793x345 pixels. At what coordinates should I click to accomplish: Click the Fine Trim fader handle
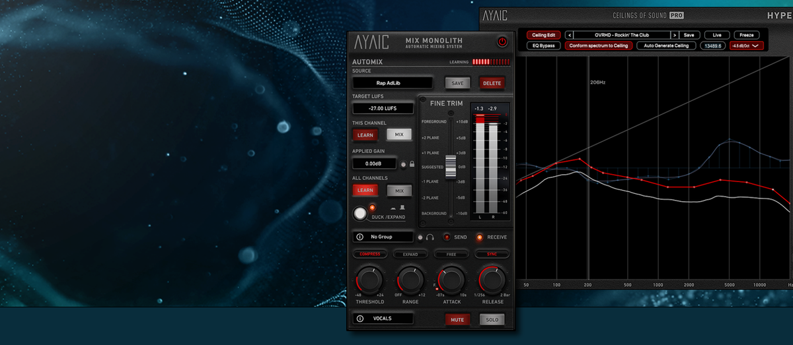451,166
